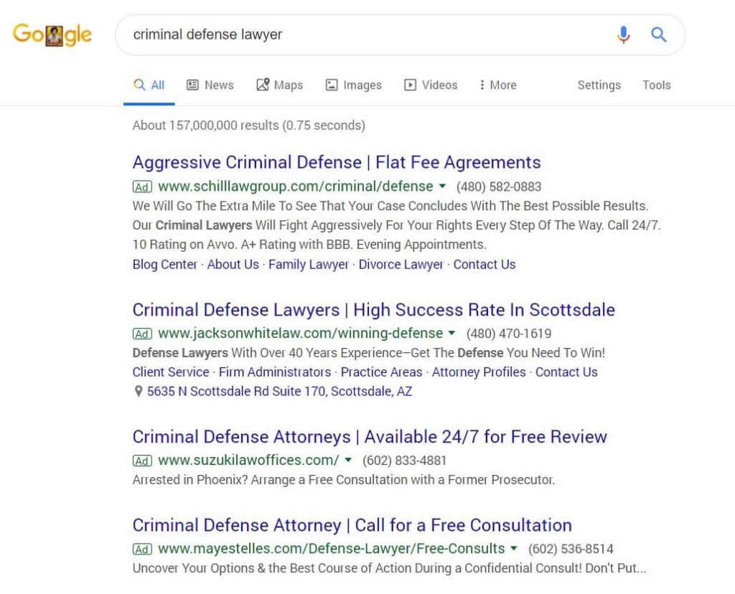Viewport: 735px width, 594px height.
Task: Click the Divorce Lawyer sitelink
Action: (401, 264)
